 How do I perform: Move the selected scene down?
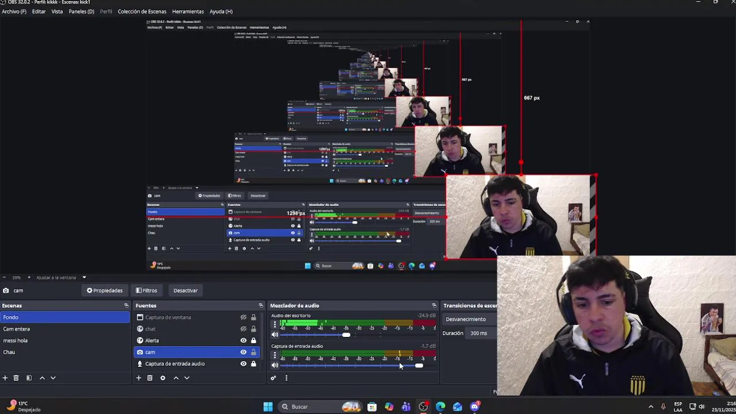53,378
